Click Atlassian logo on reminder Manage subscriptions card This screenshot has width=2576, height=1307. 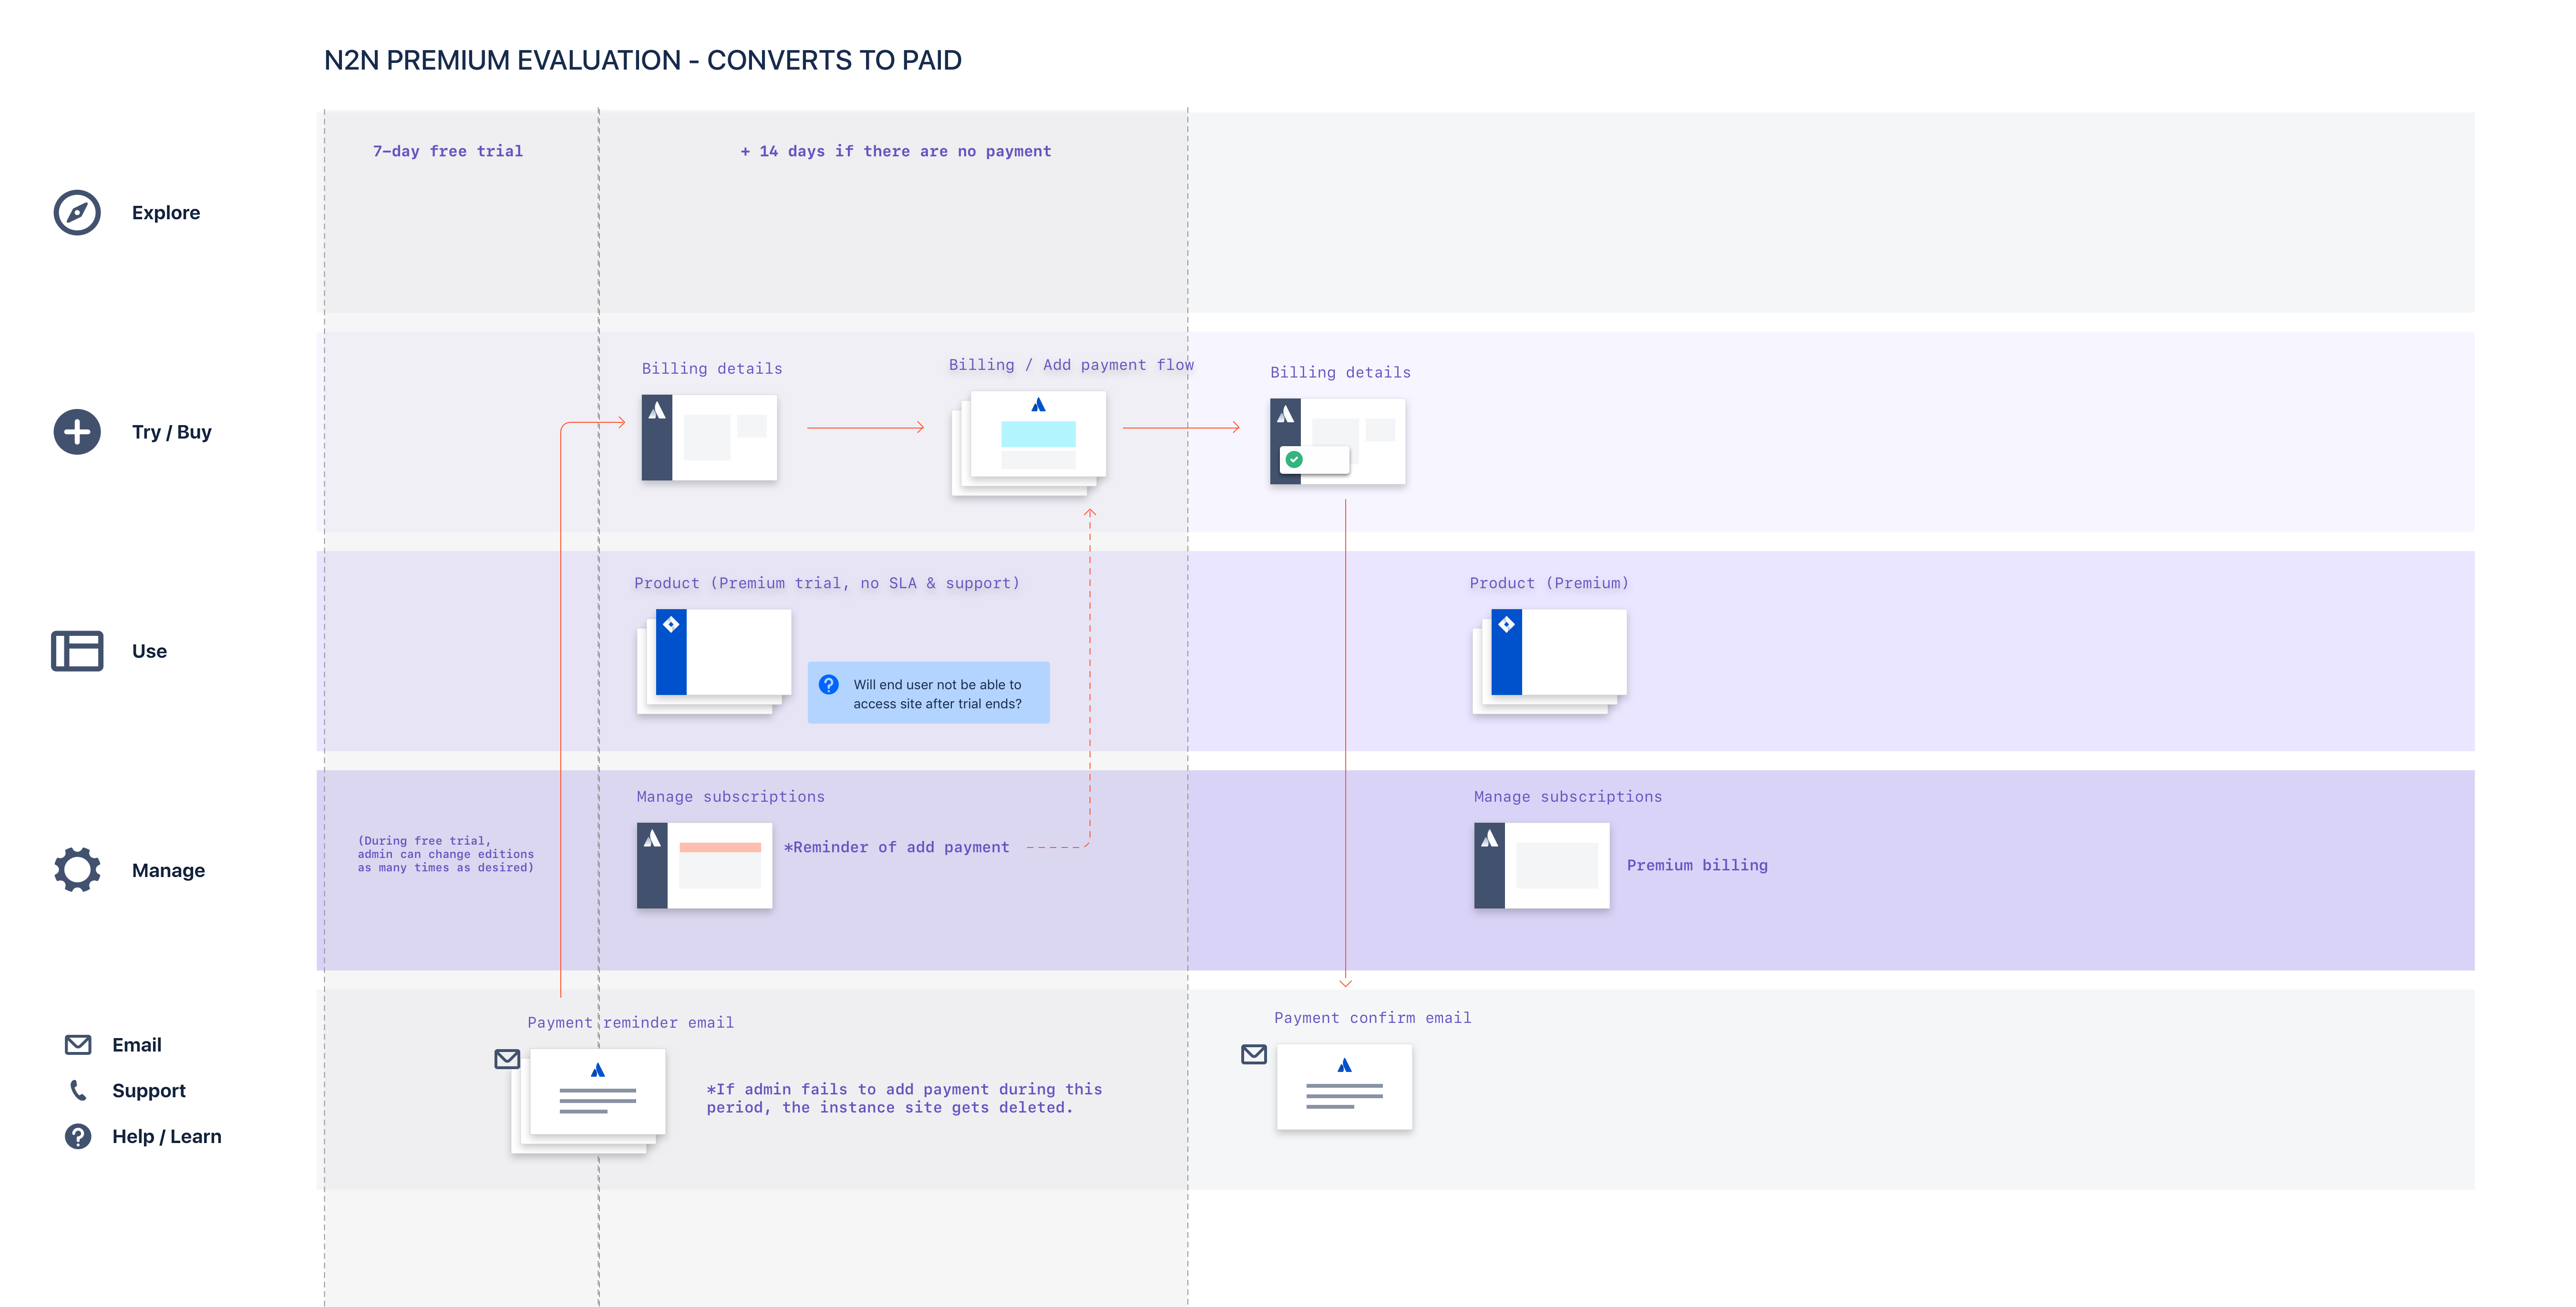(x=653, y=838)
